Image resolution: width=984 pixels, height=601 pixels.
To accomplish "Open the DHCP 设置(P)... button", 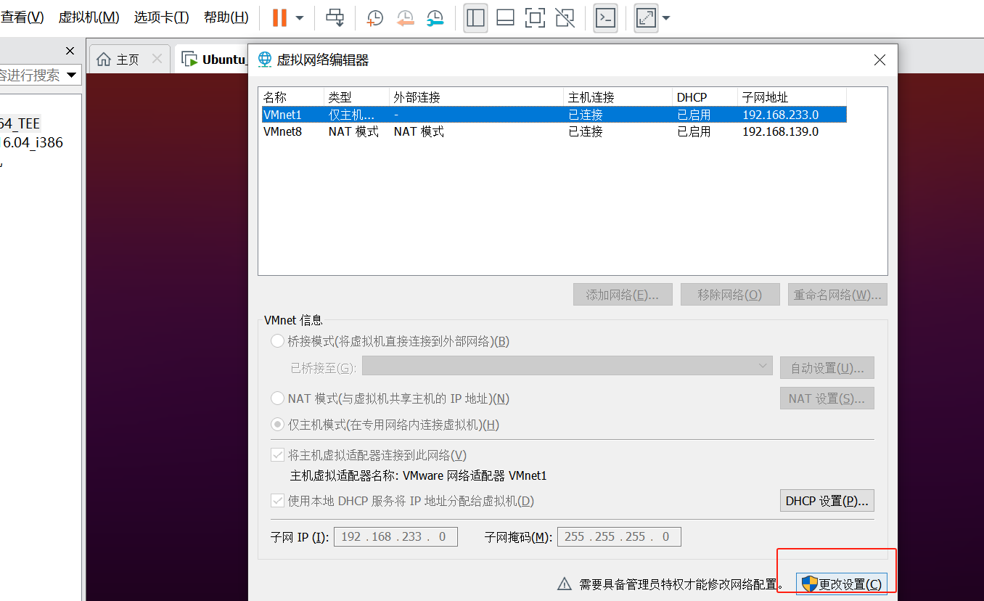I will [x=827, y=501].
